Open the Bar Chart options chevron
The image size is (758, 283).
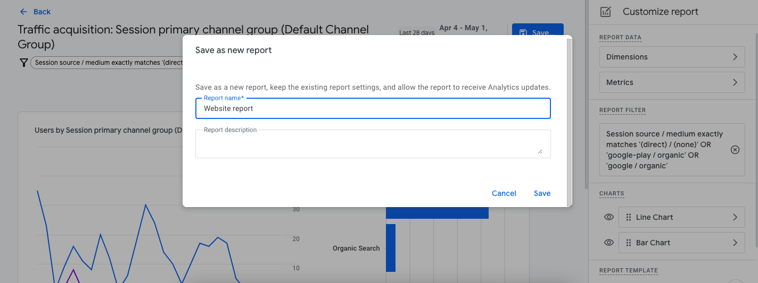coord(735,243)
